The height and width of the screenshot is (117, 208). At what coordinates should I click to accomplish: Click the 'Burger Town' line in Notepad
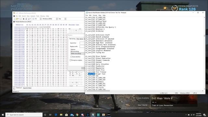(95, 74)
